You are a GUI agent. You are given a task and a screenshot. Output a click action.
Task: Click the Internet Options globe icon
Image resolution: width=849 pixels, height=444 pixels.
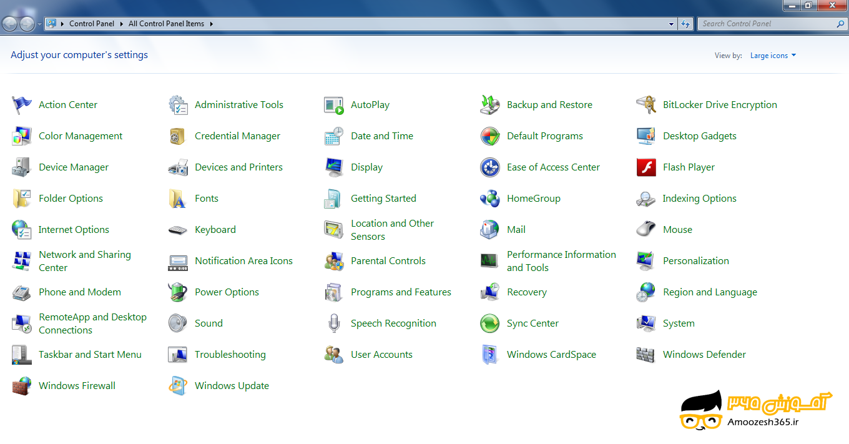pos(22,230)
